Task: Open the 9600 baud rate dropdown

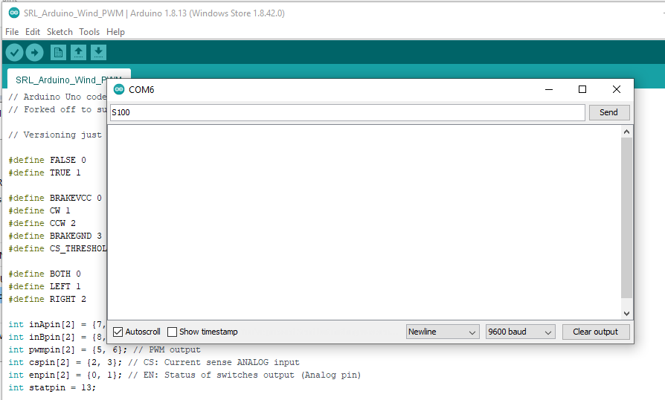Action: (x=521, y=332)
